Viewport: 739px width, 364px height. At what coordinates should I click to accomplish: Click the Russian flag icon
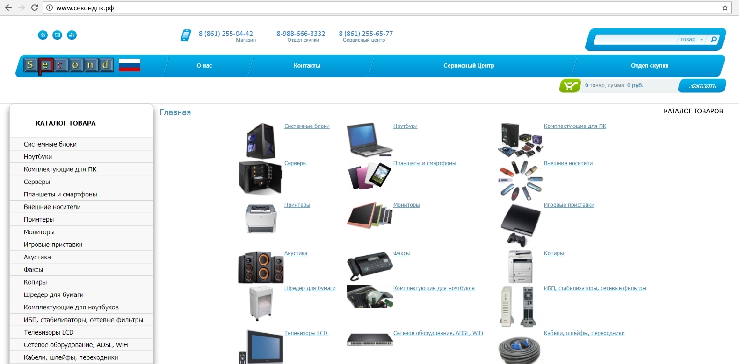tap(130, 65)
